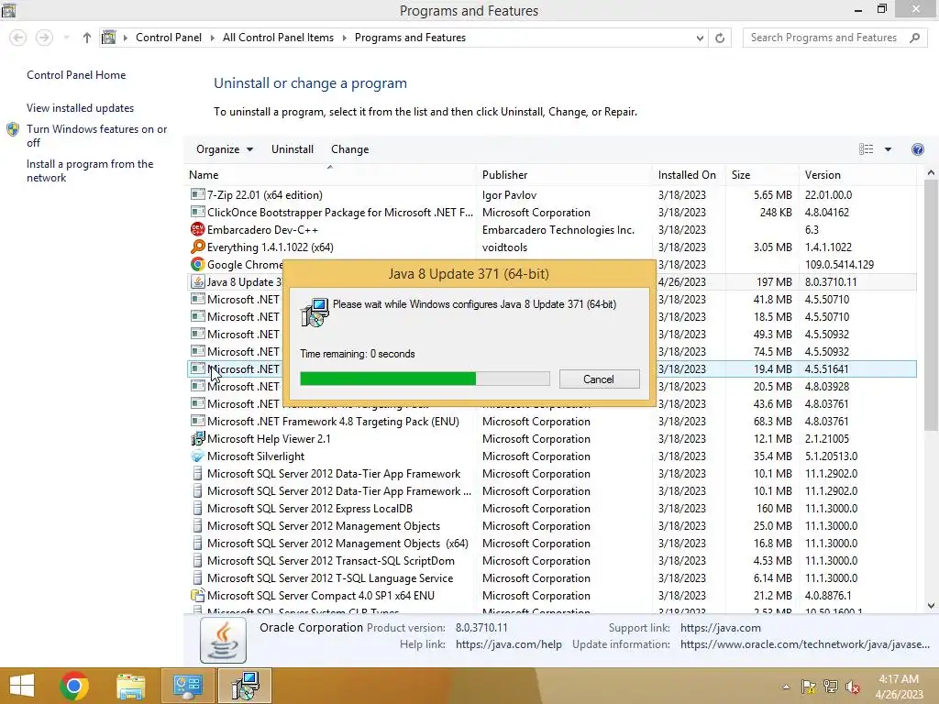The width and height of the screenshot is (939, 704).
Task: Open the help question mark button
Action: point(917,149)
